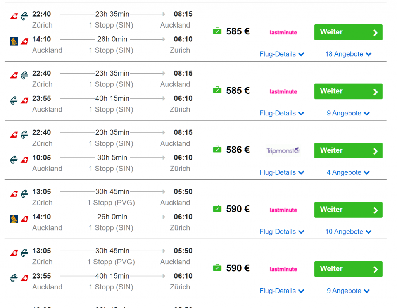Open the 18 Angebote dropdown

point(348,54)
